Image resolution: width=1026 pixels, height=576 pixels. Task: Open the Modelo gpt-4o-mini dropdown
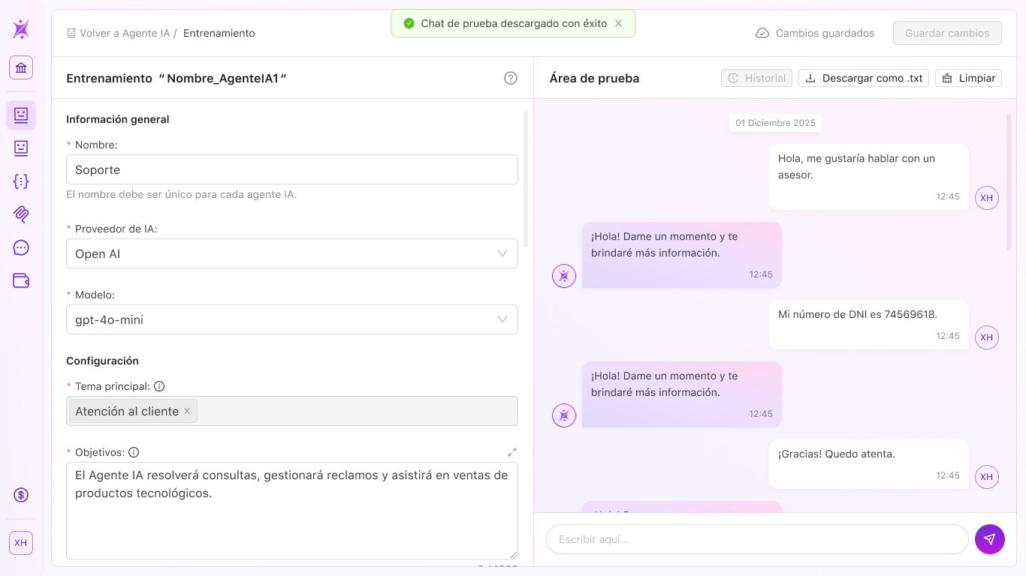tap(292, 319)
